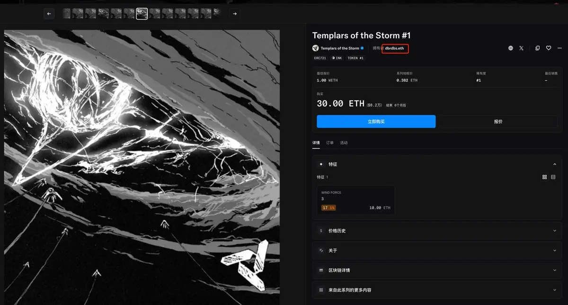Open the Templars of the Storm collection avatar
Viewport: 568px width, 305px height.
pos(316,48)
